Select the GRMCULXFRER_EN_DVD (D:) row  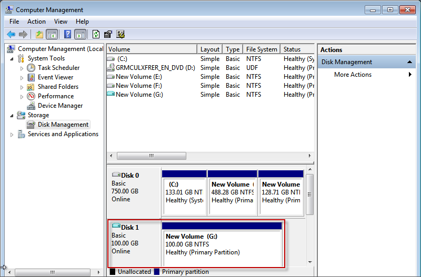[x=210, y=68]
